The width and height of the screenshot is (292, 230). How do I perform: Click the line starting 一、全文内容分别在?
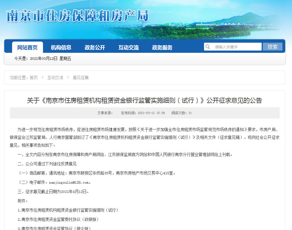[x=125, y=155]
